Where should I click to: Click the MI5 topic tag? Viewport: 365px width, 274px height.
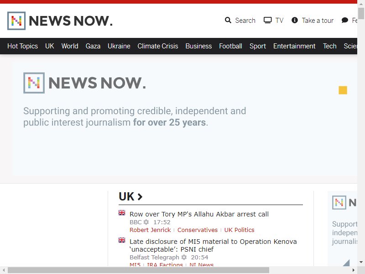point(135,264)
